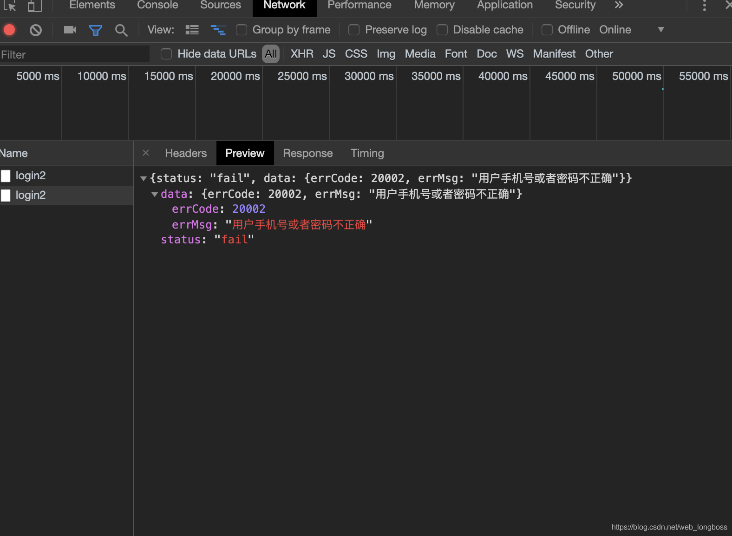732x536 pixels.
Task: Filter requests by Font
Action: (456, 54)
